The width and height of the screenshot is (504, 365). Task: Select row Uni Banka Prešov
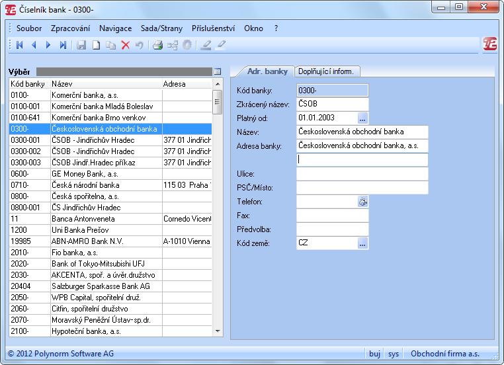110,230
